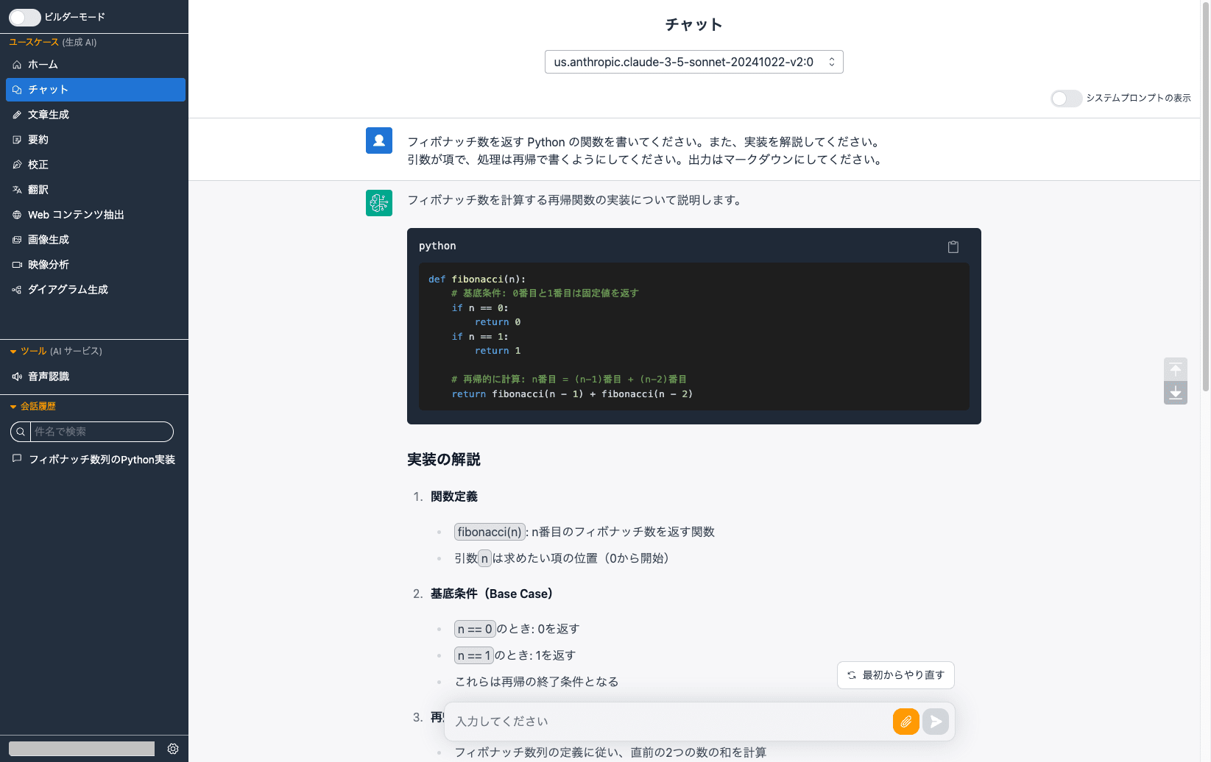The width and height of the screenshot is (1211, 762).
Task: Open 映像分析 page
Action: [x=96, y=265]
